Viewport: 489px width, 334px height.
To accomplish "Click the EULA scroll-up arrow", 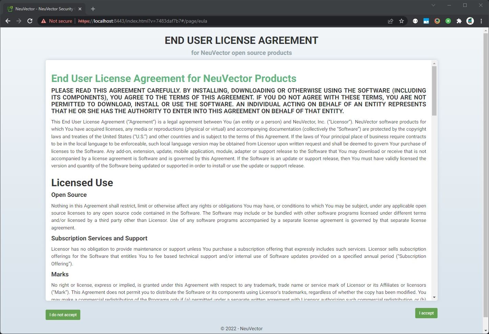I will (434, 63).
